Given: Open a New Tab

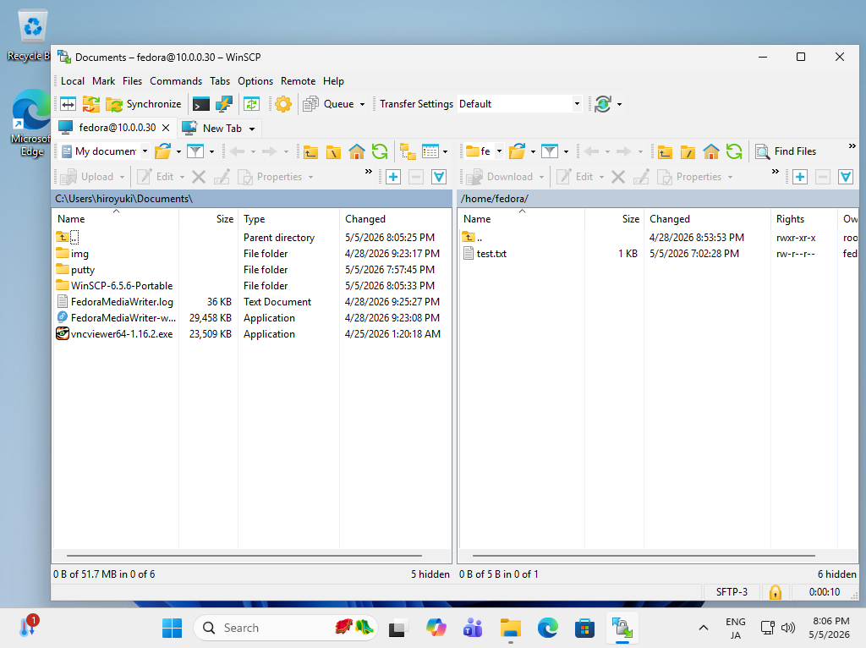Looking at the screenshot, I should tap(212, 129).
